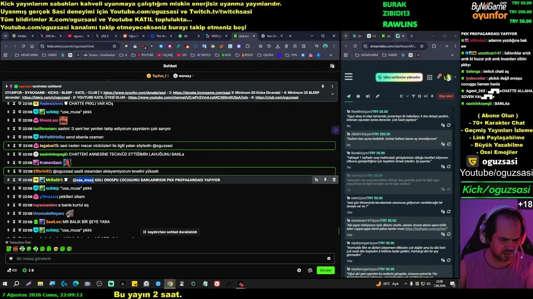
Task: Send the chat message with Gönder
Action: (326, 270)
